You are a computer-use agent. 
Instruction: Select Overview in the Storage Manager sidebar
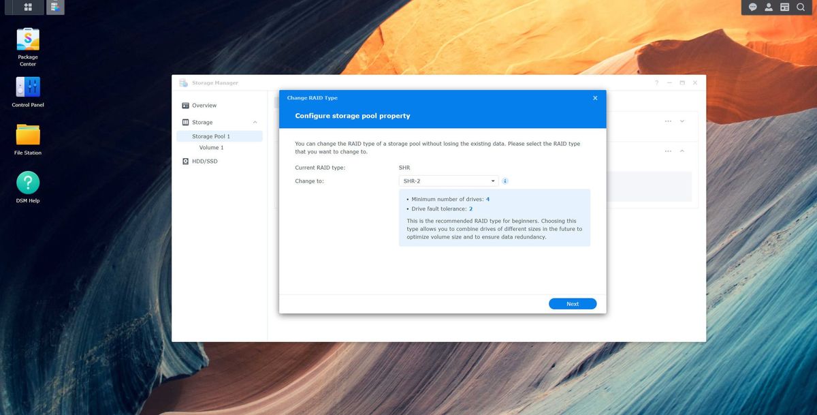tap(204, 105)
